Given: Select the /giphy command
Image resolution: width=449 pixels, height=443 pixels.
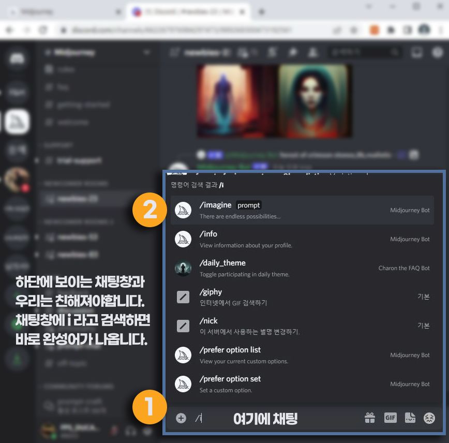Looking at the screenshot, I should click(x=302, y=297).
